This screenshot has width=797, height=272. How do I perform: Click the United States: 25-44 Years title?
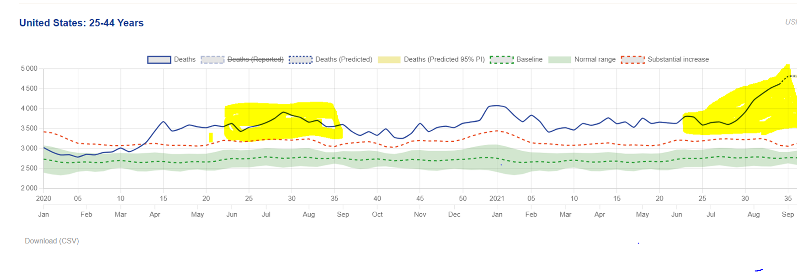pyautogui.click(x=81, y=23)
